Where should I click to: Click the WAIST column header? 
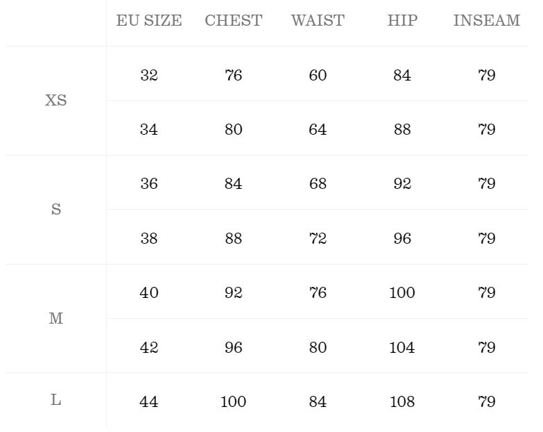318,21
